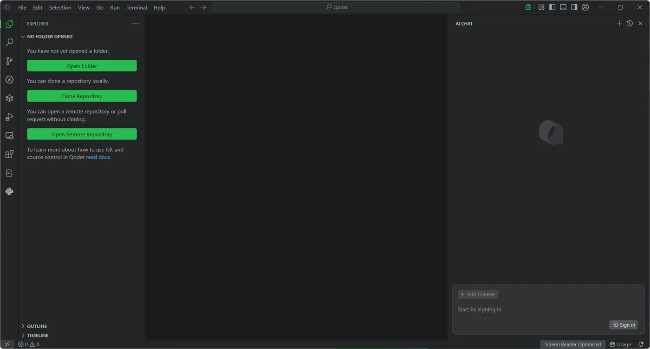Open the compass icon view in activity bar
The image size is (650, 349).
click(x=9, y=80)
